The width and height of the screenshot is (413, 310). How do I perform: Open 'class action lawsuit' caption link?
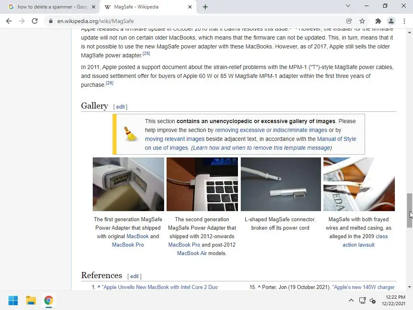click(359, 245)
